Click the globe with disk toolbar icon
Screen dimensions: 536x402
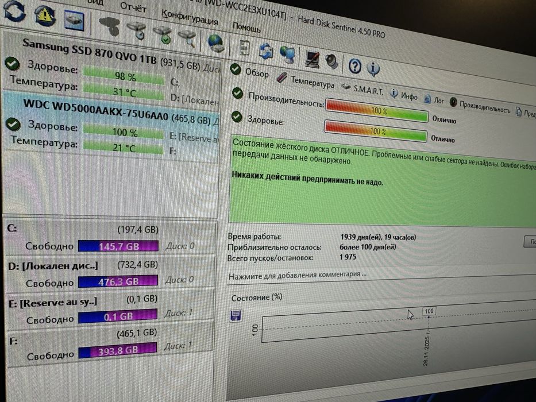216,44
